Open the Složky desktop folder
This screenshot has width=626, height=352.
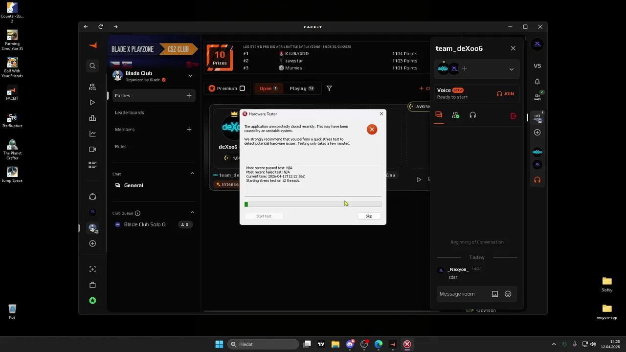click(607, 285)
